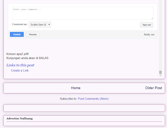
Task: Click the Preview button
Action: [x=33, y=34]
